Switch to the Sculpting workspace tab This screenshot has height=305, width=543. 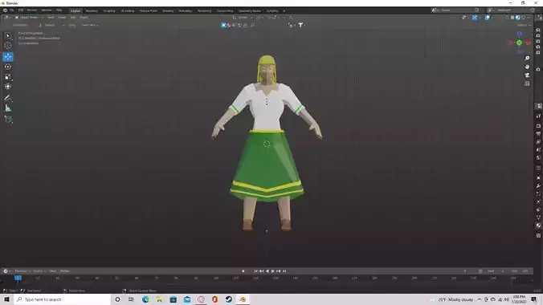coord(109,10)
